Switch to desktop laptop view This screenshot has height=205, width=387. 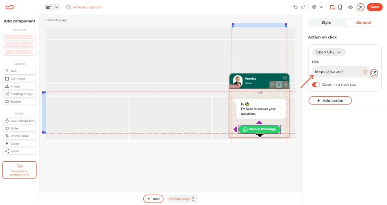point(332,7)
